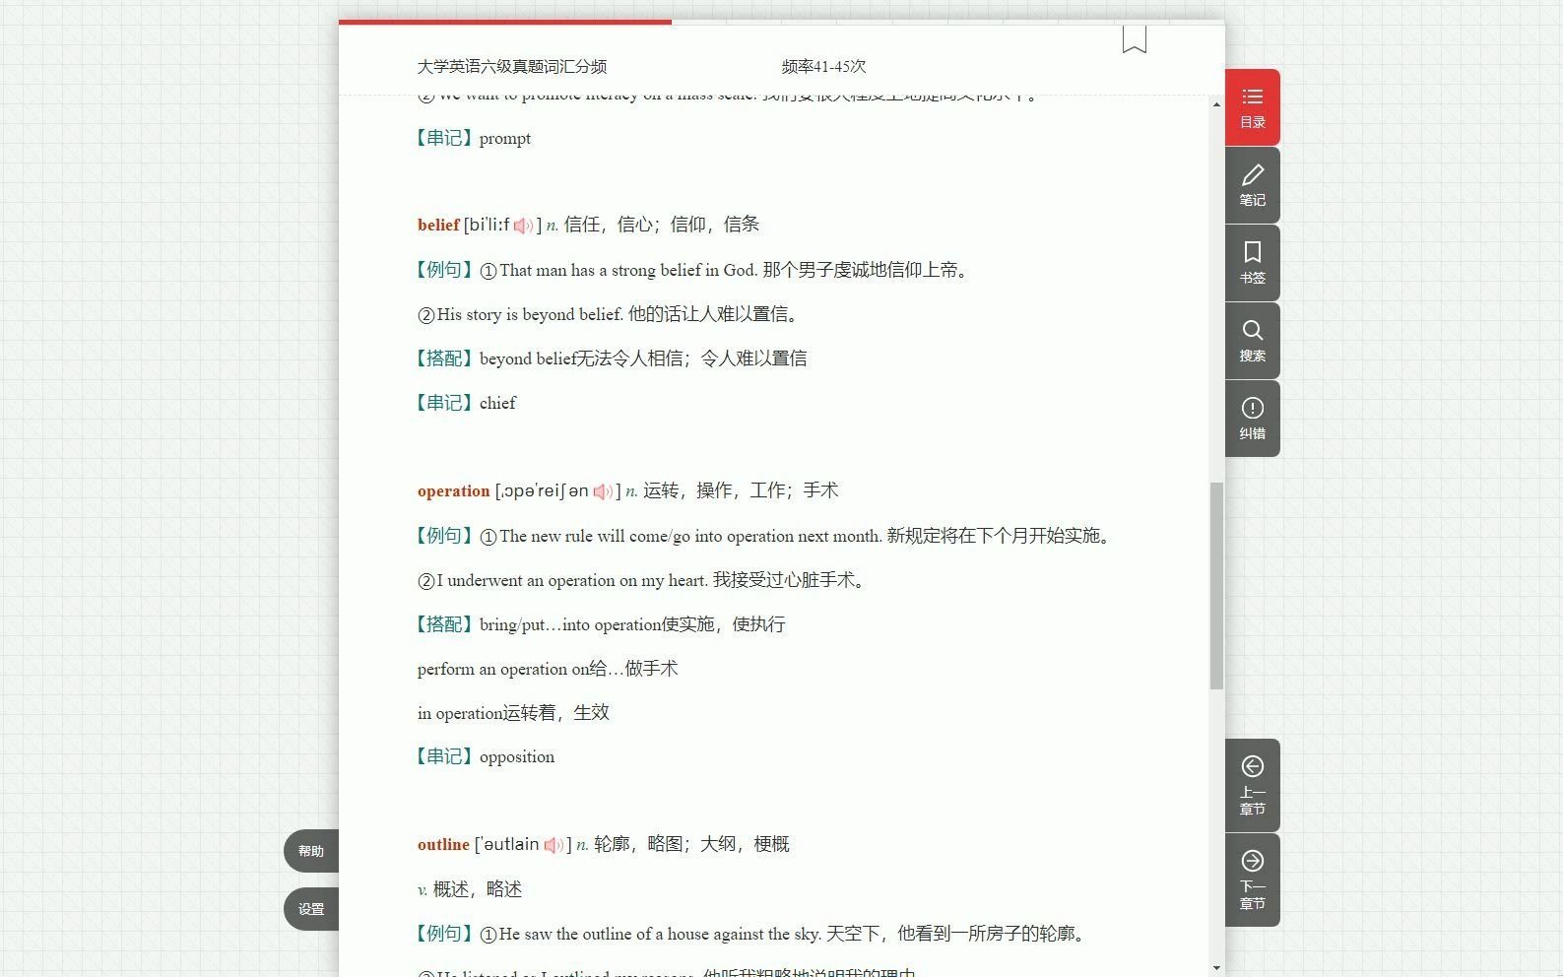The width and height of the screenshot is (1563, 977).
Task: Click sentence 'His story is beyond belief'
Action: (530, 314)
